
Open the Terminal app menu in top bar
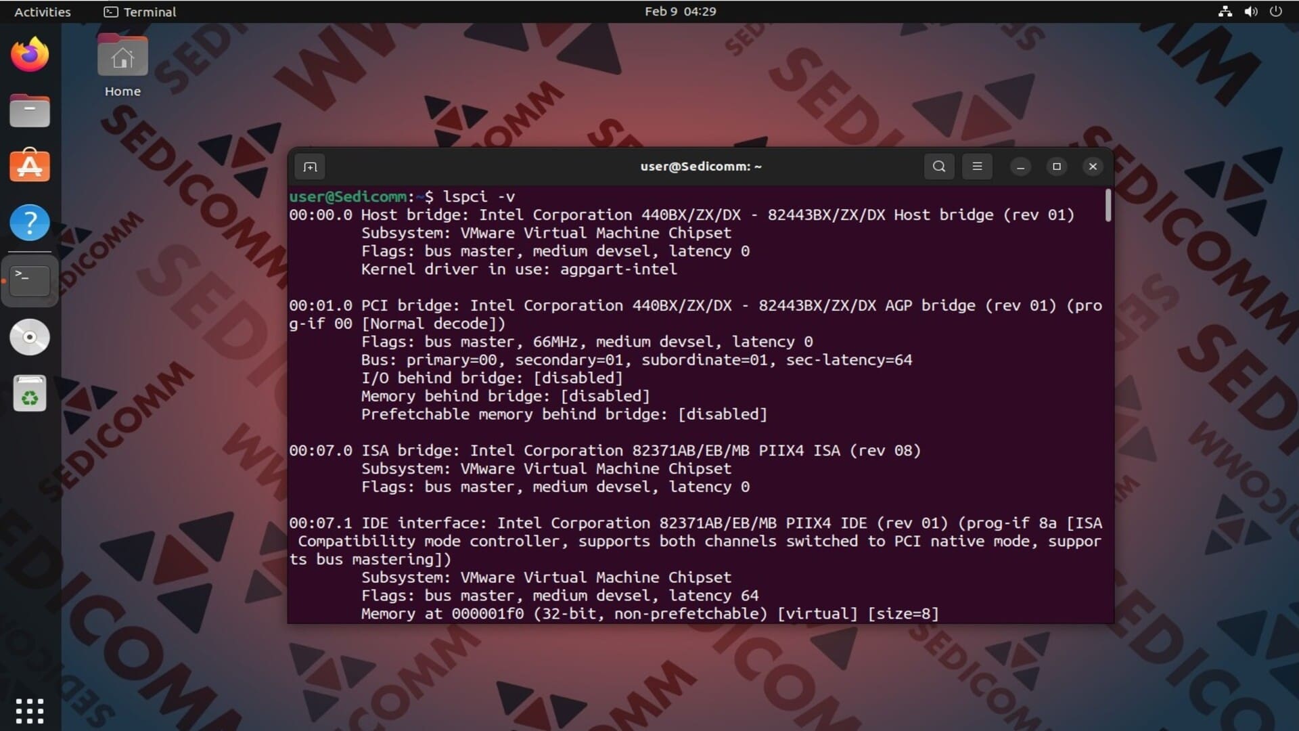140,12
